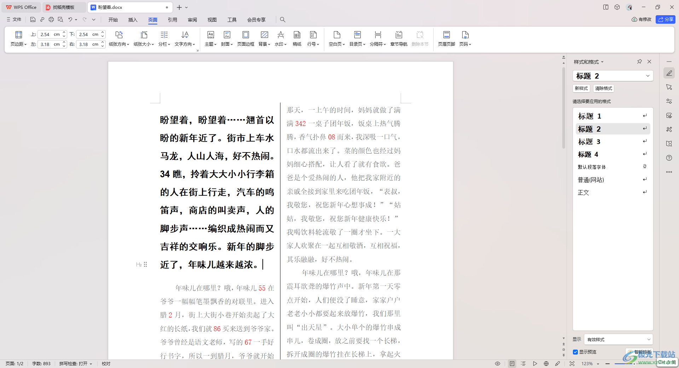
Task: Switch to the 审阅 ribbon tab
Action: tap(192, 20)
